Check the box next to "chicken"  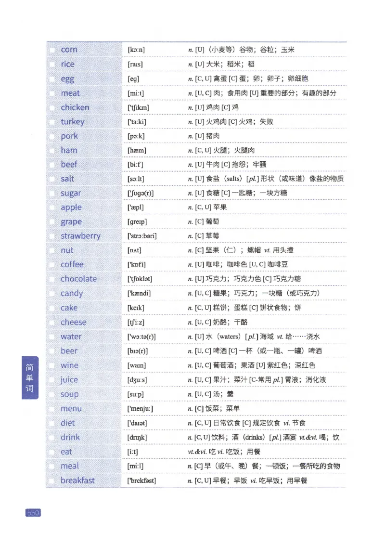[52, 107]
